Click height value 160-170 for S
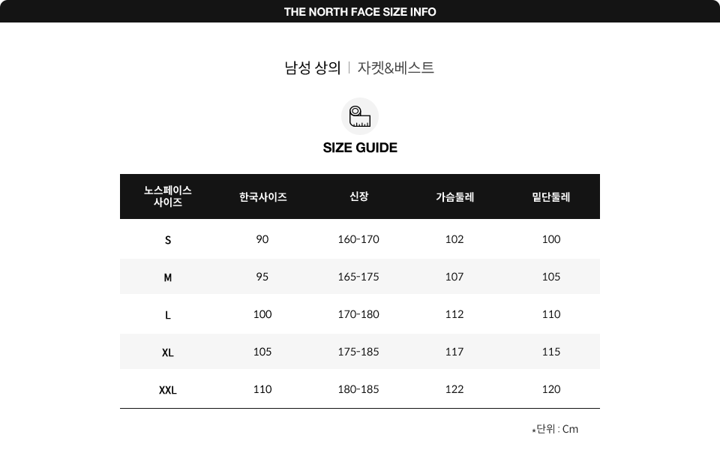Viewport: 720px width, 471px height. click(358, 239)
